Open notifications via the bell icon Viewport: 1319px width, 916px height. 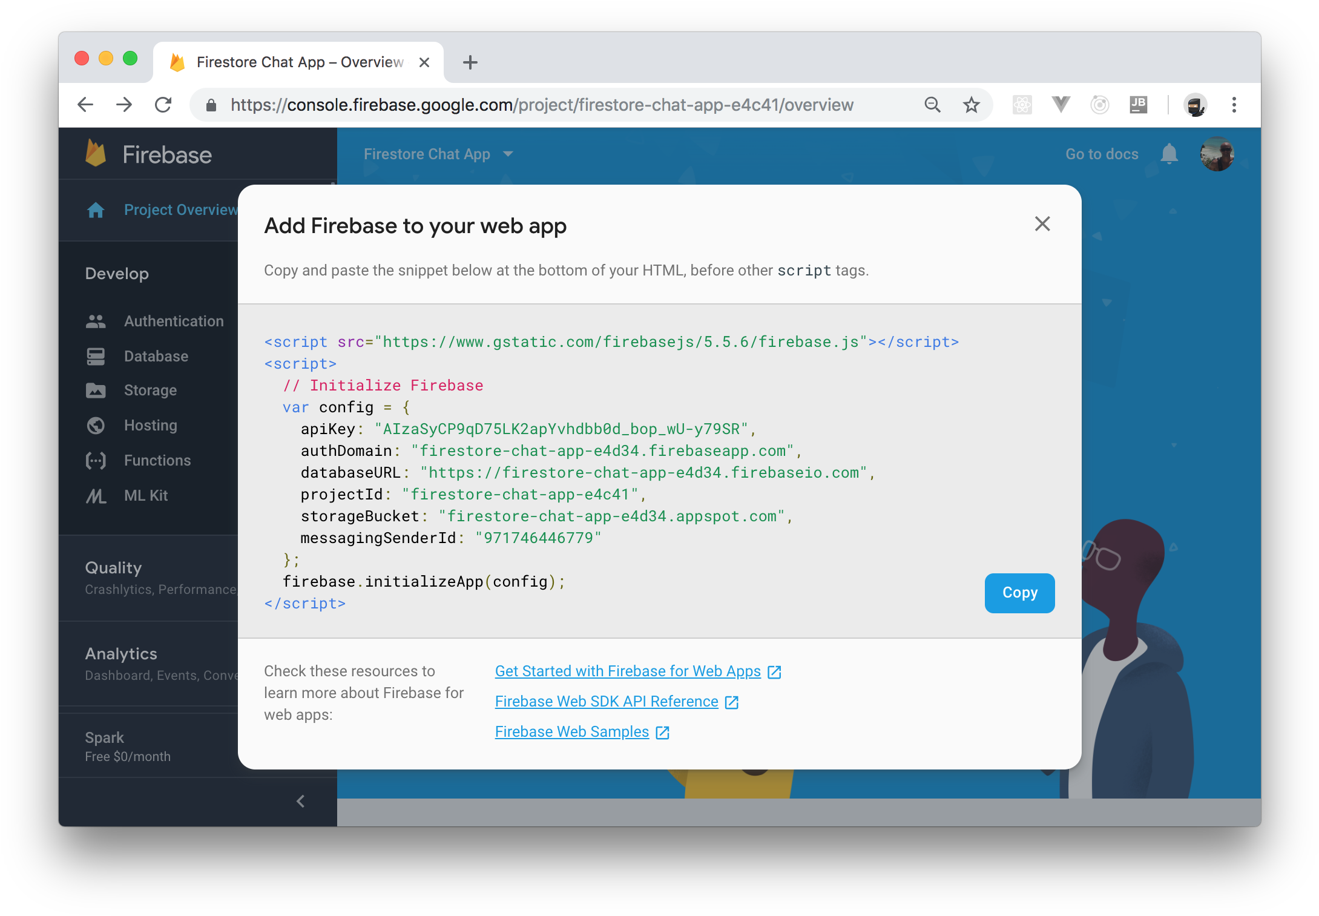(1169, 154)
